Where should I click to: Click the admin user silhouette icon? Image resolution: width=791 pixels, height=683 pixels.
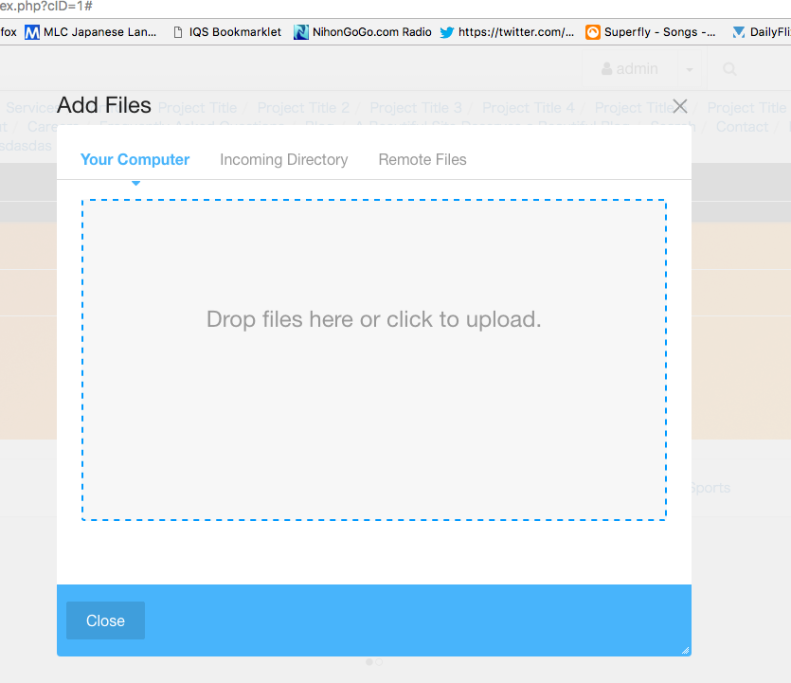pos(607,68)
